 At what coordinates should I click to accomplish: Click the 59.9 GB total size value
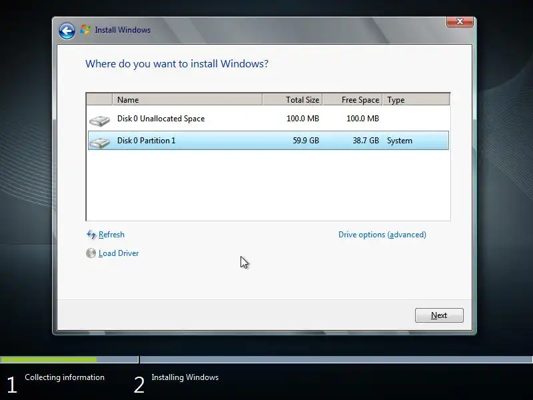click(x=306, y=141)
